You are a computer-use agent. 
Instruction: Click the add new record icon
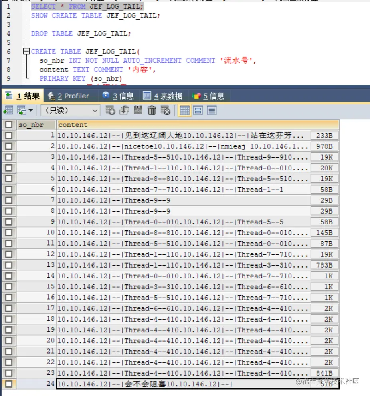tap(111, 111)
